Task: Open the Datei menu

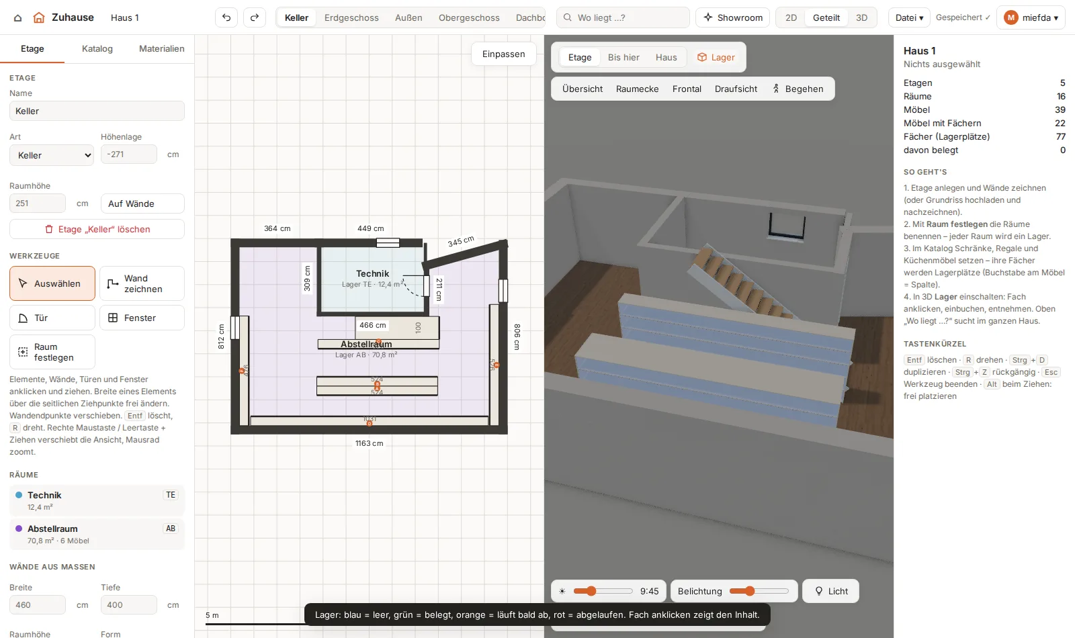Action: point(909,17)
